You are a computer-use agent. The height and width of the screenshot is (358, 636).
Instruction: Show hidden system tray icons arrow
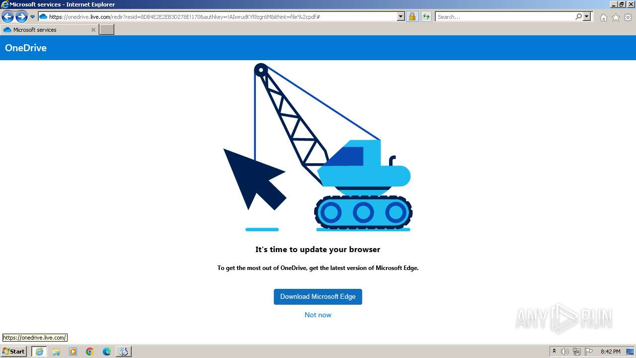pos(554,351)
